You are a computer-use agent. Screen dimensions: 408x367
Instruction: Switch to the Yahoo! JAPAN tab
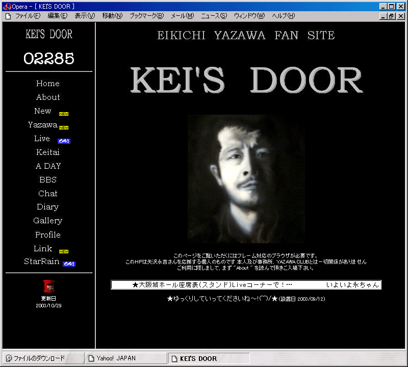tap(126, 358)
